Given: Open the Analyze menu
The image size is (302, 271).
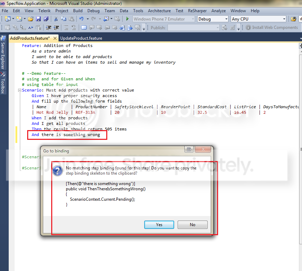Looking at the screenshot, I should tap(219, 11).
